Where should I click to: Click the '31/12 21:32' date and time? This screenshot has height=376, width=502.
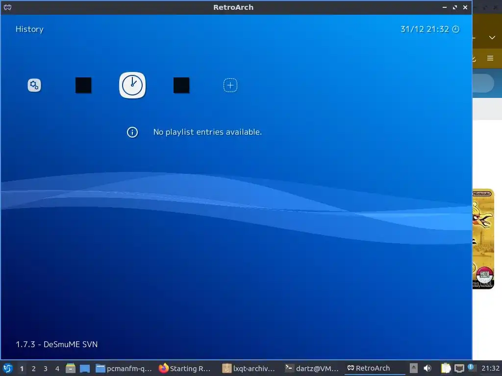point(425,29)
